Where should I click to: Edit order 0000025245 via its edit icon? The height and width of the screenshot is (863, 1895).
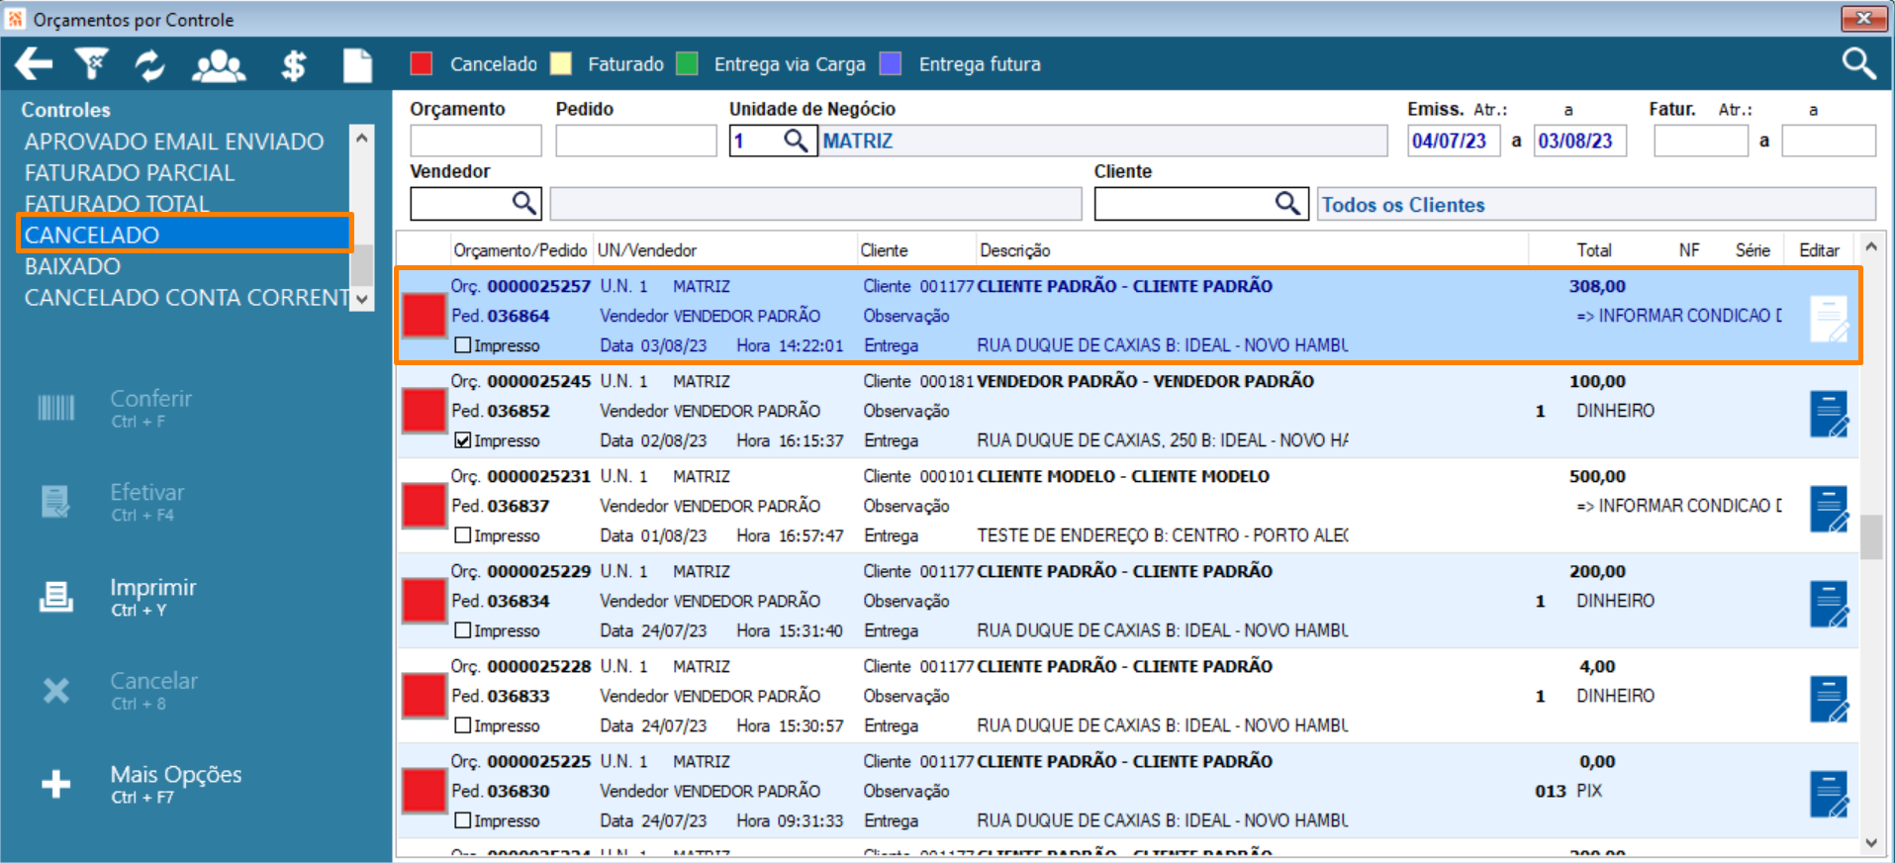1830,414
